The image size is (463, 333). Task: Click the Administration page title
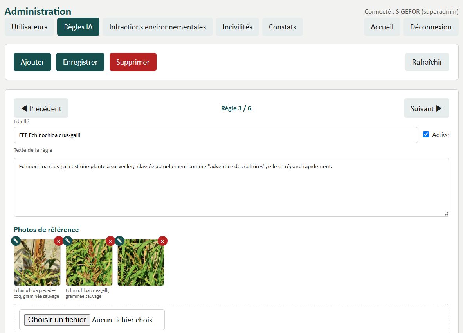coord(38,11)
